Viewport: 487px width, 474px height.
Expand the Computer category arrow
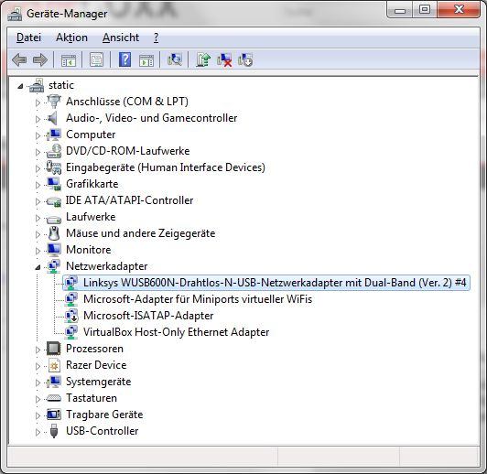coord(38,135)
